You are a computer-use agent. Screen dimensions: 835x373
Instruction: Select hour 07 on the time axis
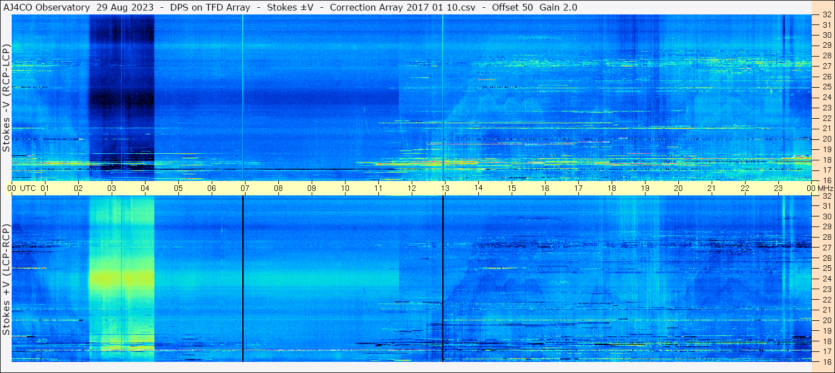(x=245, y=188)
